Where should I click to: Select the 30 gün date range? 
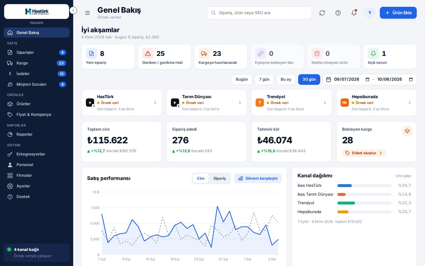tap(309, 80)
